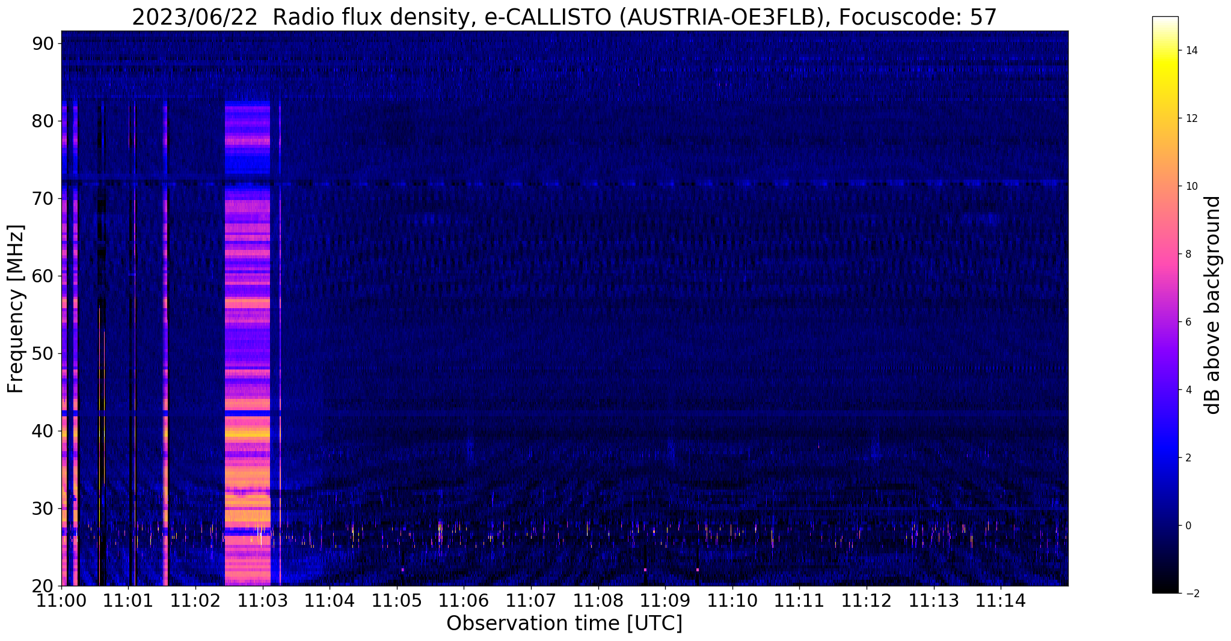
Task: Click the colorbar tick label 0
Action: (1187, 526)
